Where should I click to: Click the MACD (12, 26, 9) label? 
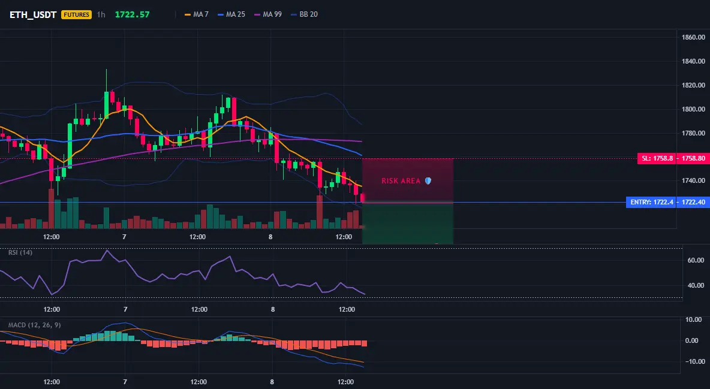[34, 325]
